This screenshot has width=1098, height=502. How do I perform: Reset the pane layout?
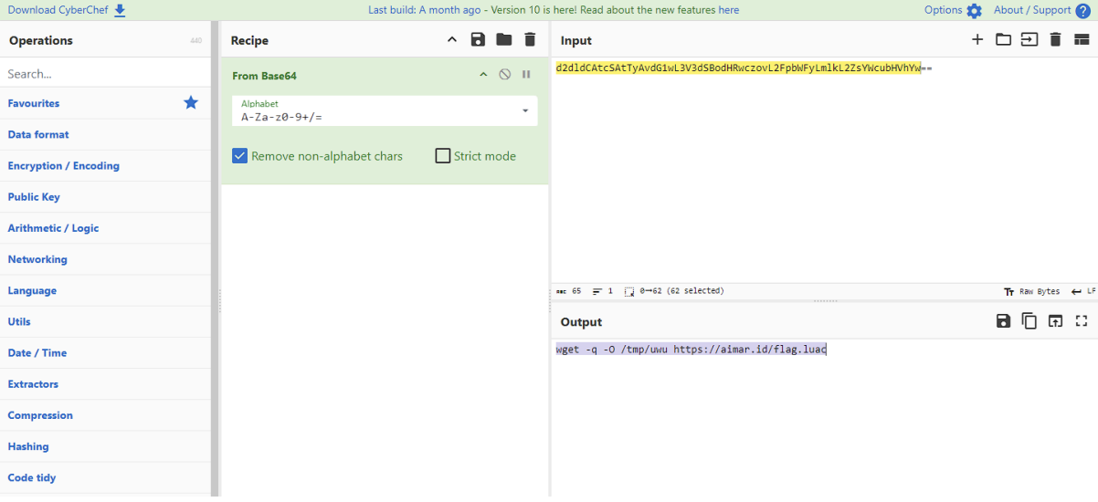point(1082,39)
